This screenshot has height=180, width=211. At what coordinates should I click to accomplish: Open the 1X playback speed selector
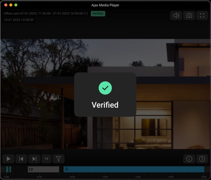(x=46, y=159)
